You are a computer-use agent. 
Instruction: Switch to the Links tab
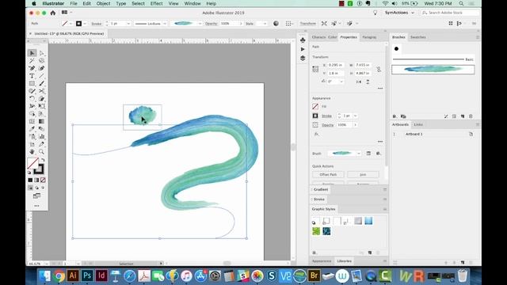pyautogui.click(x=418, y=124)
